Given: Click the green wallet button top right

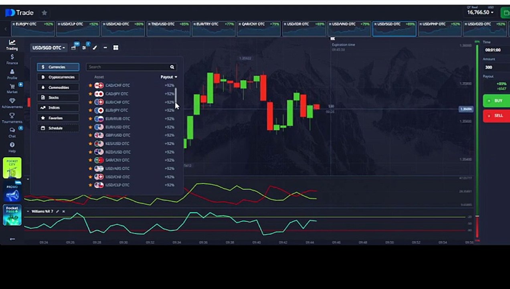Looking at the screenshot, I should coord(505,13).
